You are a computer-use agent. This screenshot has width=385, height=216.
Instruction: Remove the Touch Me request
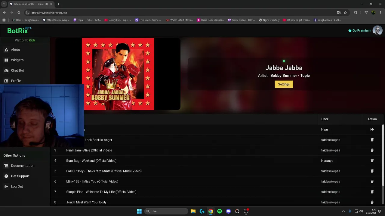click(x=372, y=202)
